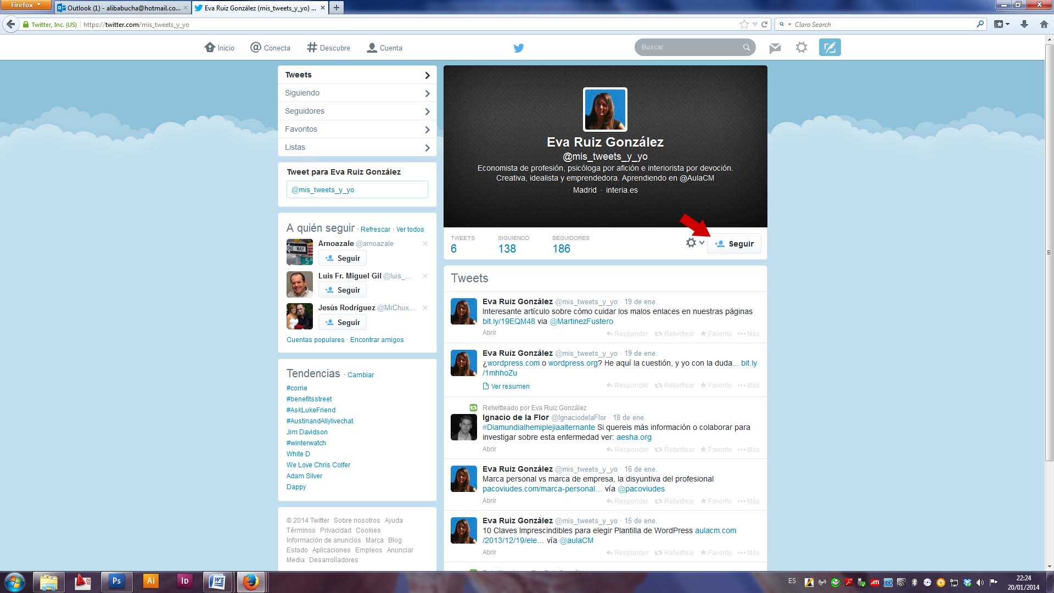Click the compose new tweet icon
The height and width of the screenshot is (593, 1054).
pyautogui.click(x=829, y=48)
